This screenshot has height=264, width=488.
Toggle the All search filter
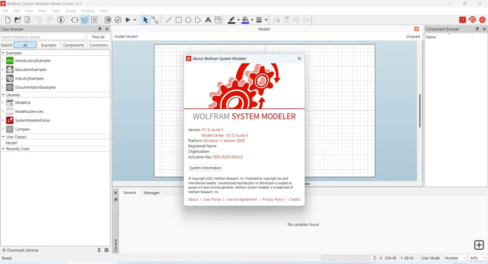coord(25,45)
